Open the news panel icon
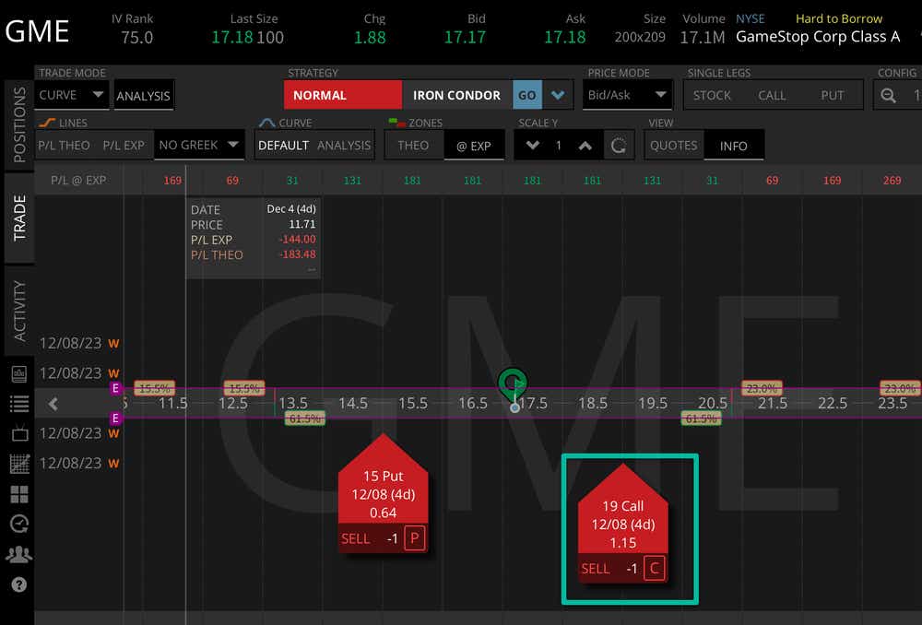This screenshot has width=922, height=625. pos(18,373)
